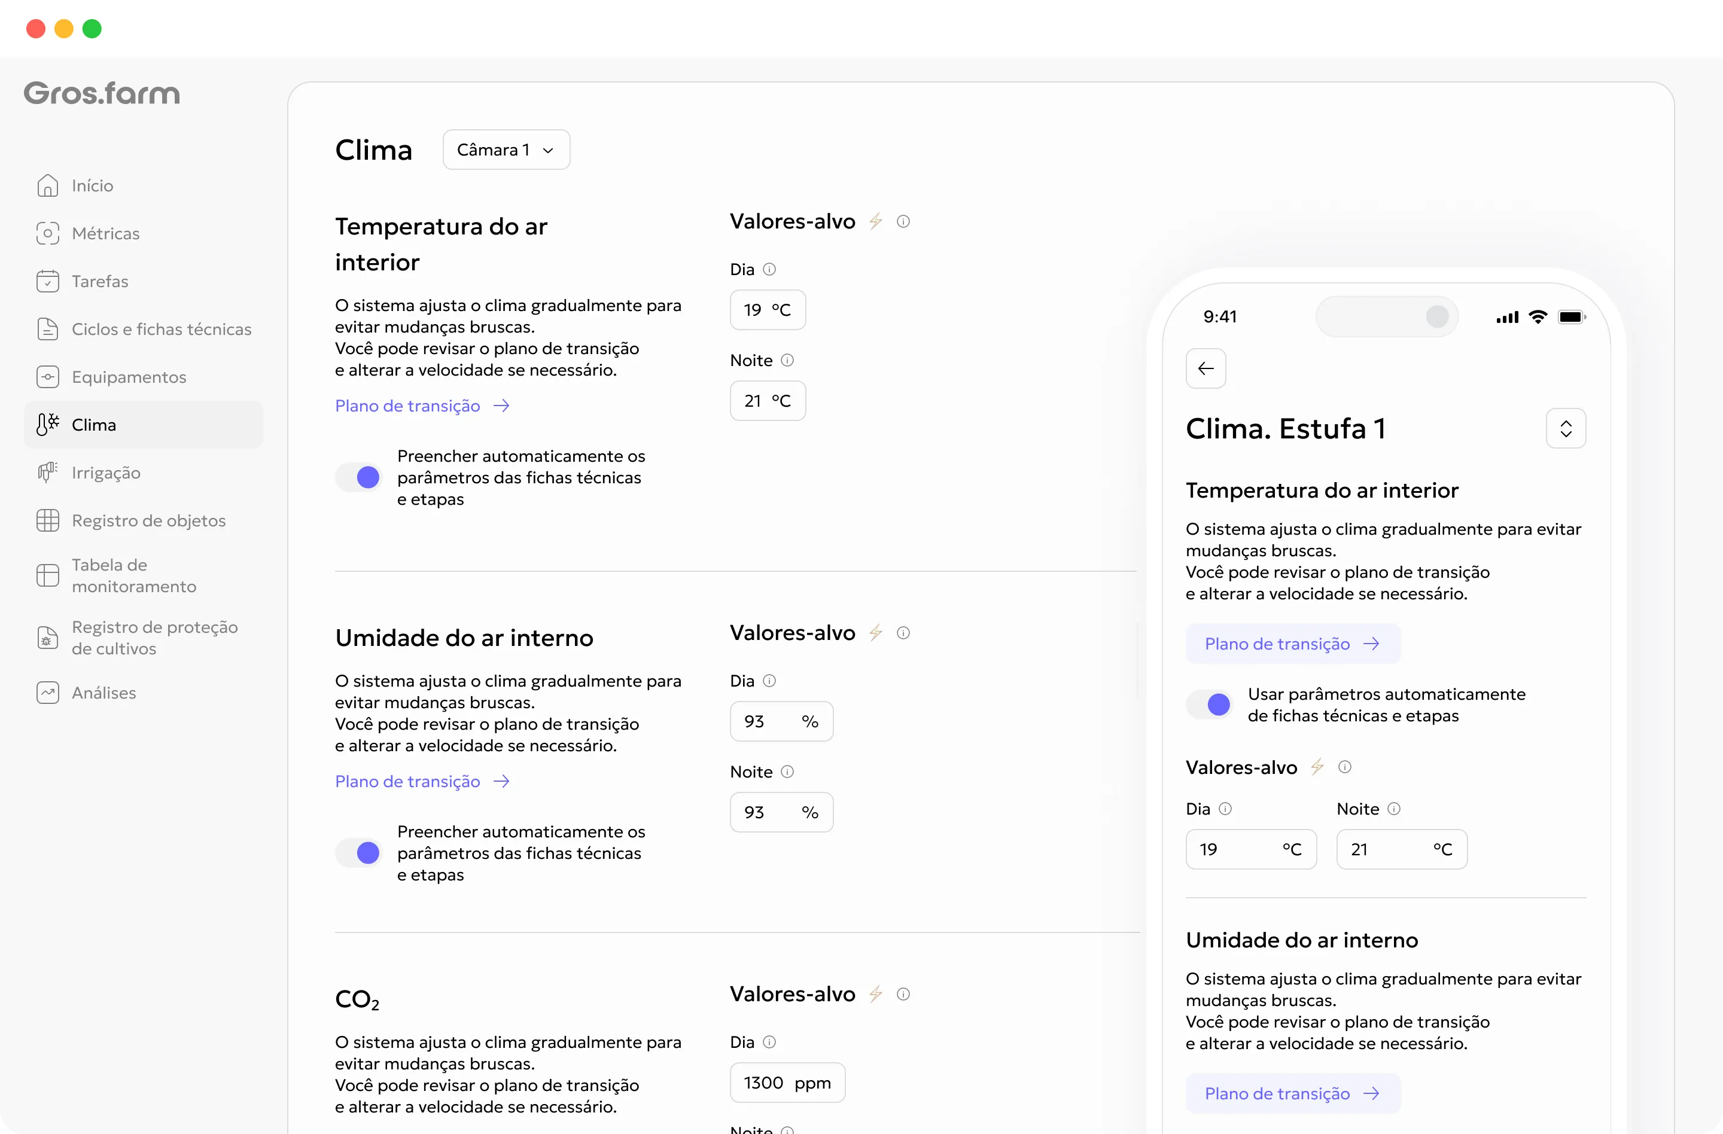Click info icon next to phone Dia
Viewport: 1723px width, 1134px height.
[x=1225, y=809]
